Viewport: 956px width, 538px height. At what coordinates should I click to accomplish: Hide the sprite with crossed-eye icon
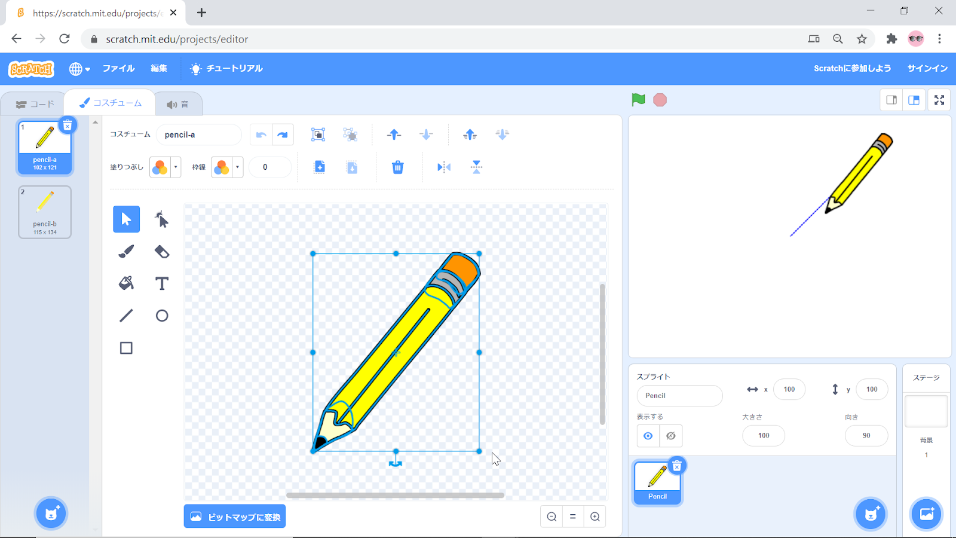671,436
